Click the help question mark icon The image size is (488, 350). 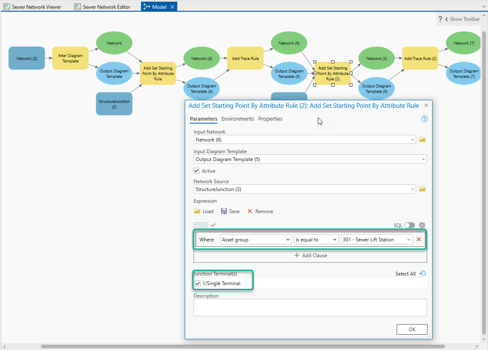click(424, 119)
